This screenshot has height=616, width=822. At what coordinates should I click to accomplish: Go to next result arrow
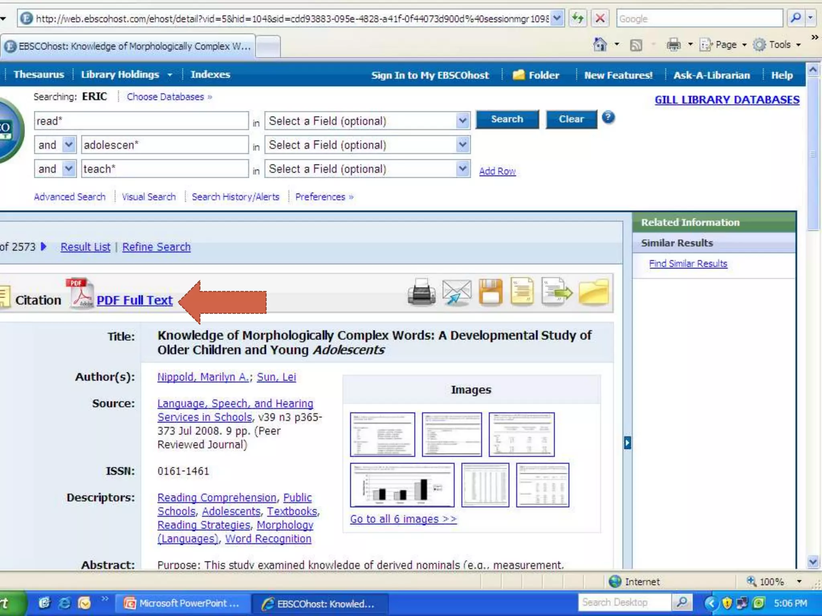click(x=44, y=246)
